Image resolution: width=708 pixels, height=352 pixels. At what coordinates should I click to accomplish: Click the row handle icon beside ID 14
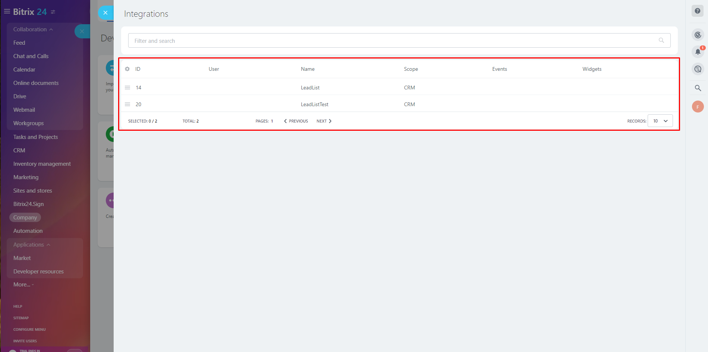tap(127, 87)
